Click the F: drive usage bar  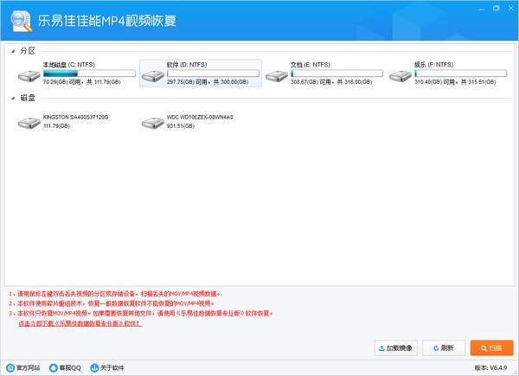(460, 73)
